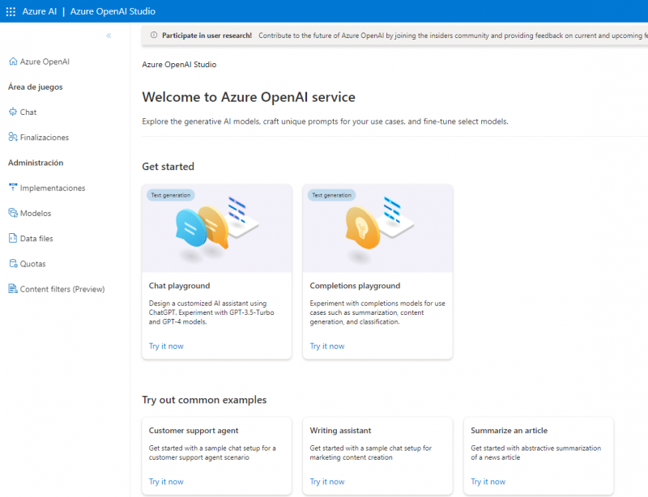Click the Completions playground lightbulb illustration
Screen dimensions: 648x497
pos(362,228)
